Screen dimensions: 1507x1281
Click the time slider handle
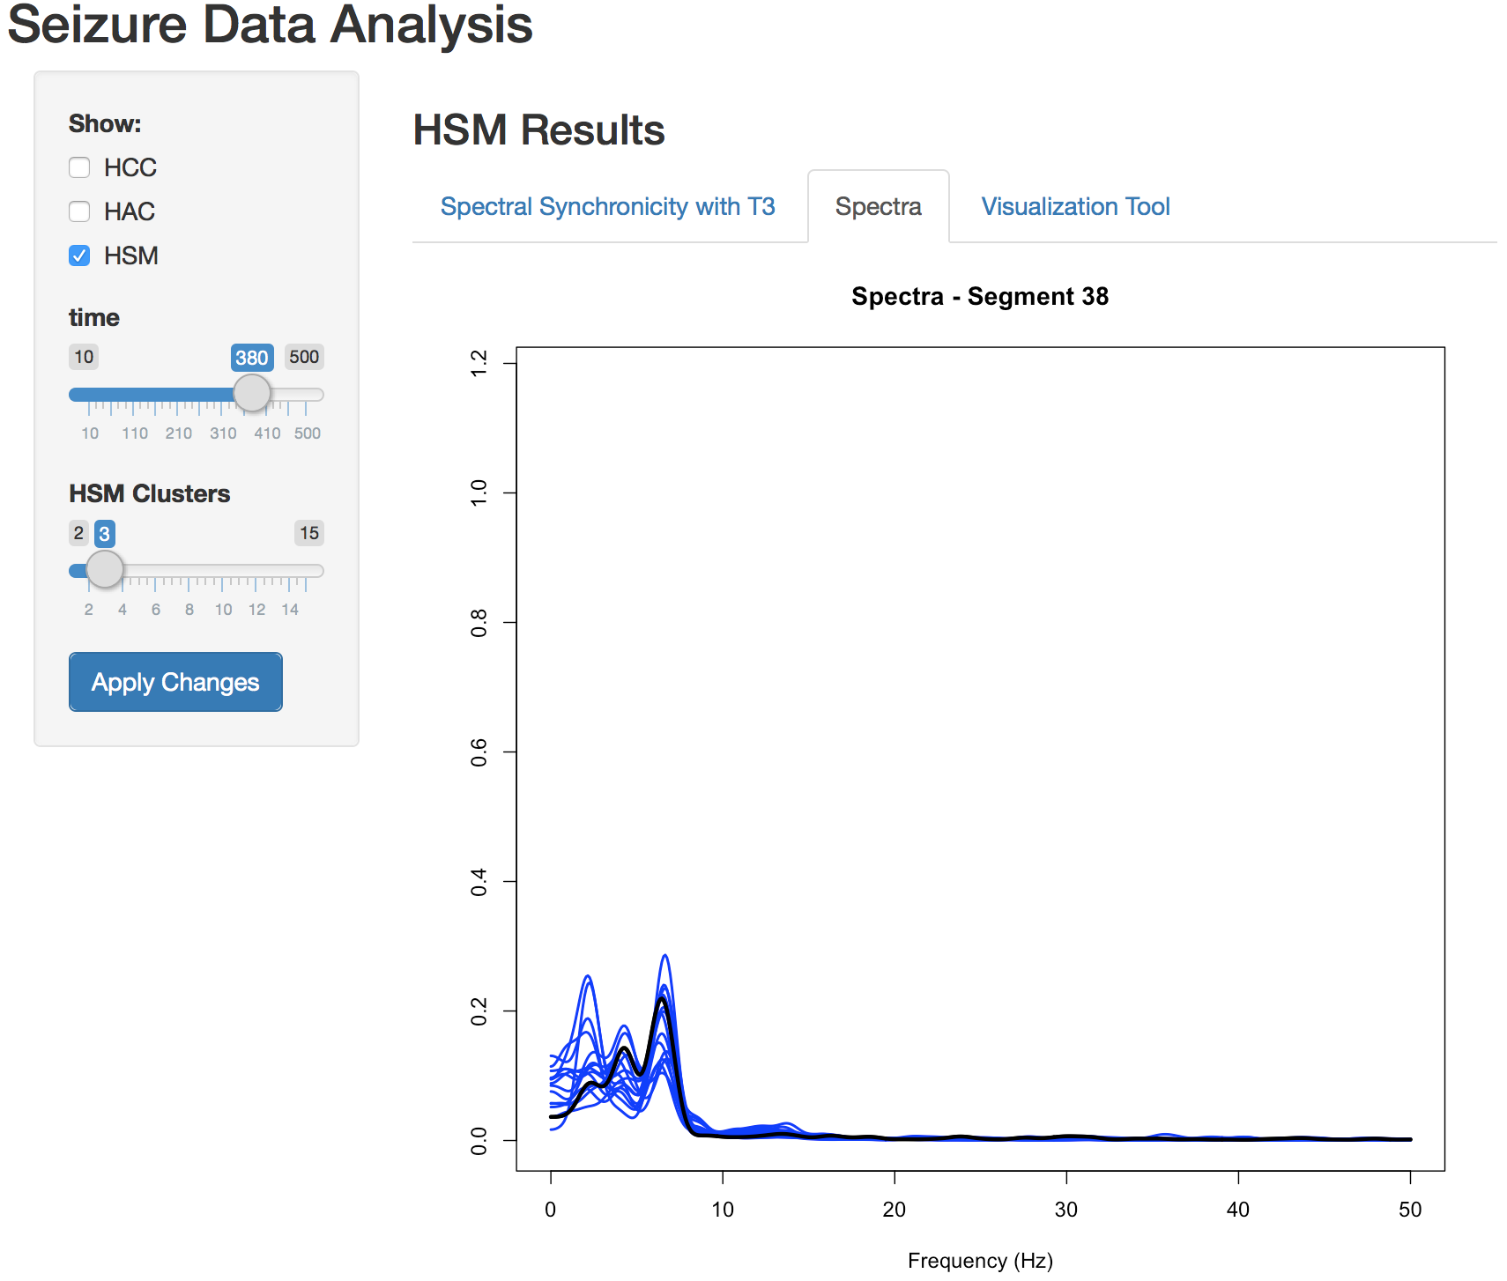pos(252,393)
